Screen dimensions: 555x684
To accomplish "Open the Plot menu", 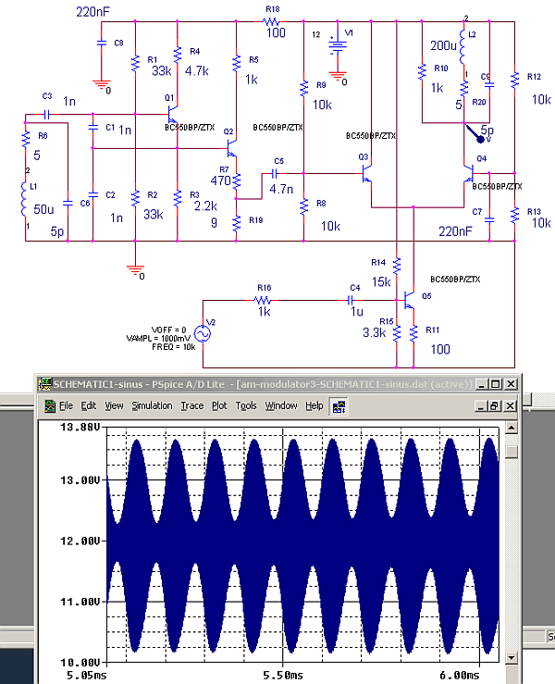I will click(x=219, y=405).
